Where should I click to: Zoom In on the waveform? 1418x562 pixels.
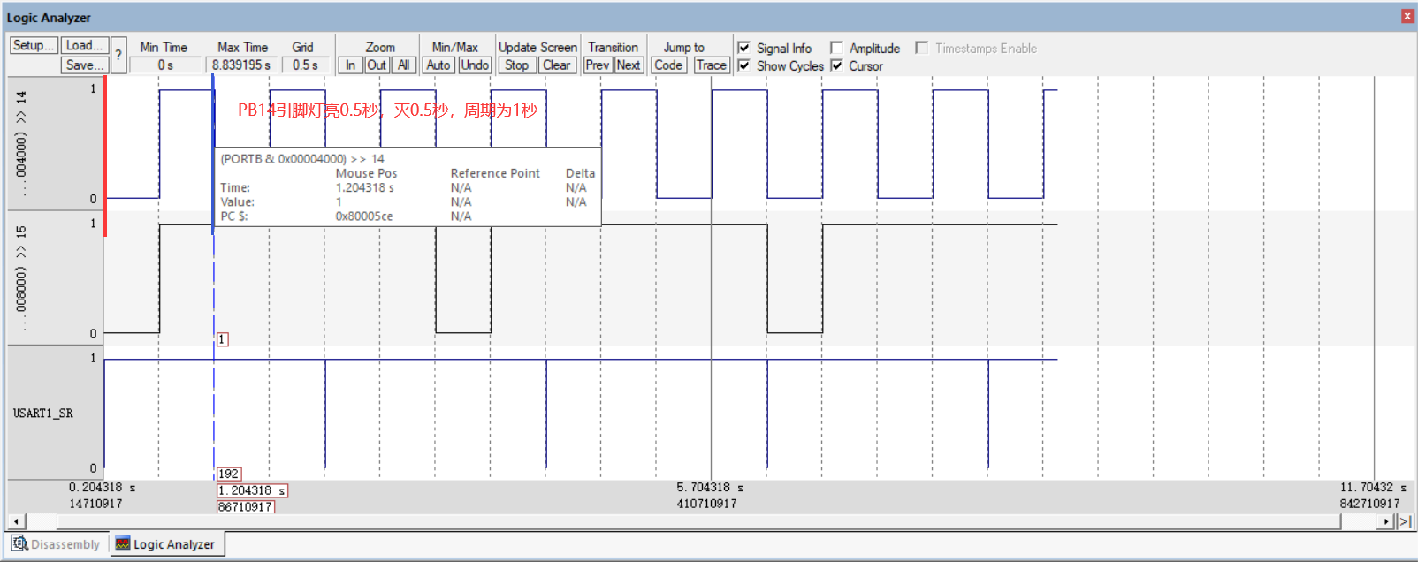351,65
